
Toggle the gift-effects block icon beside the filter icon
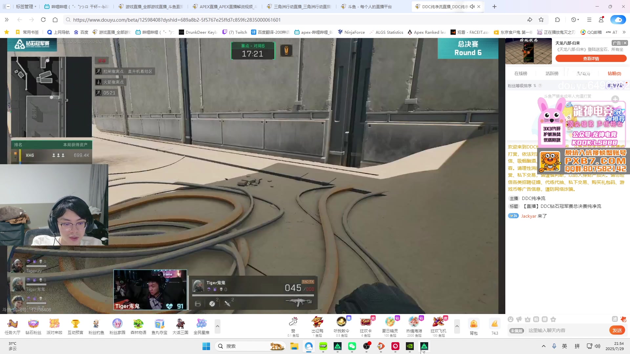(x=623, y=319)
